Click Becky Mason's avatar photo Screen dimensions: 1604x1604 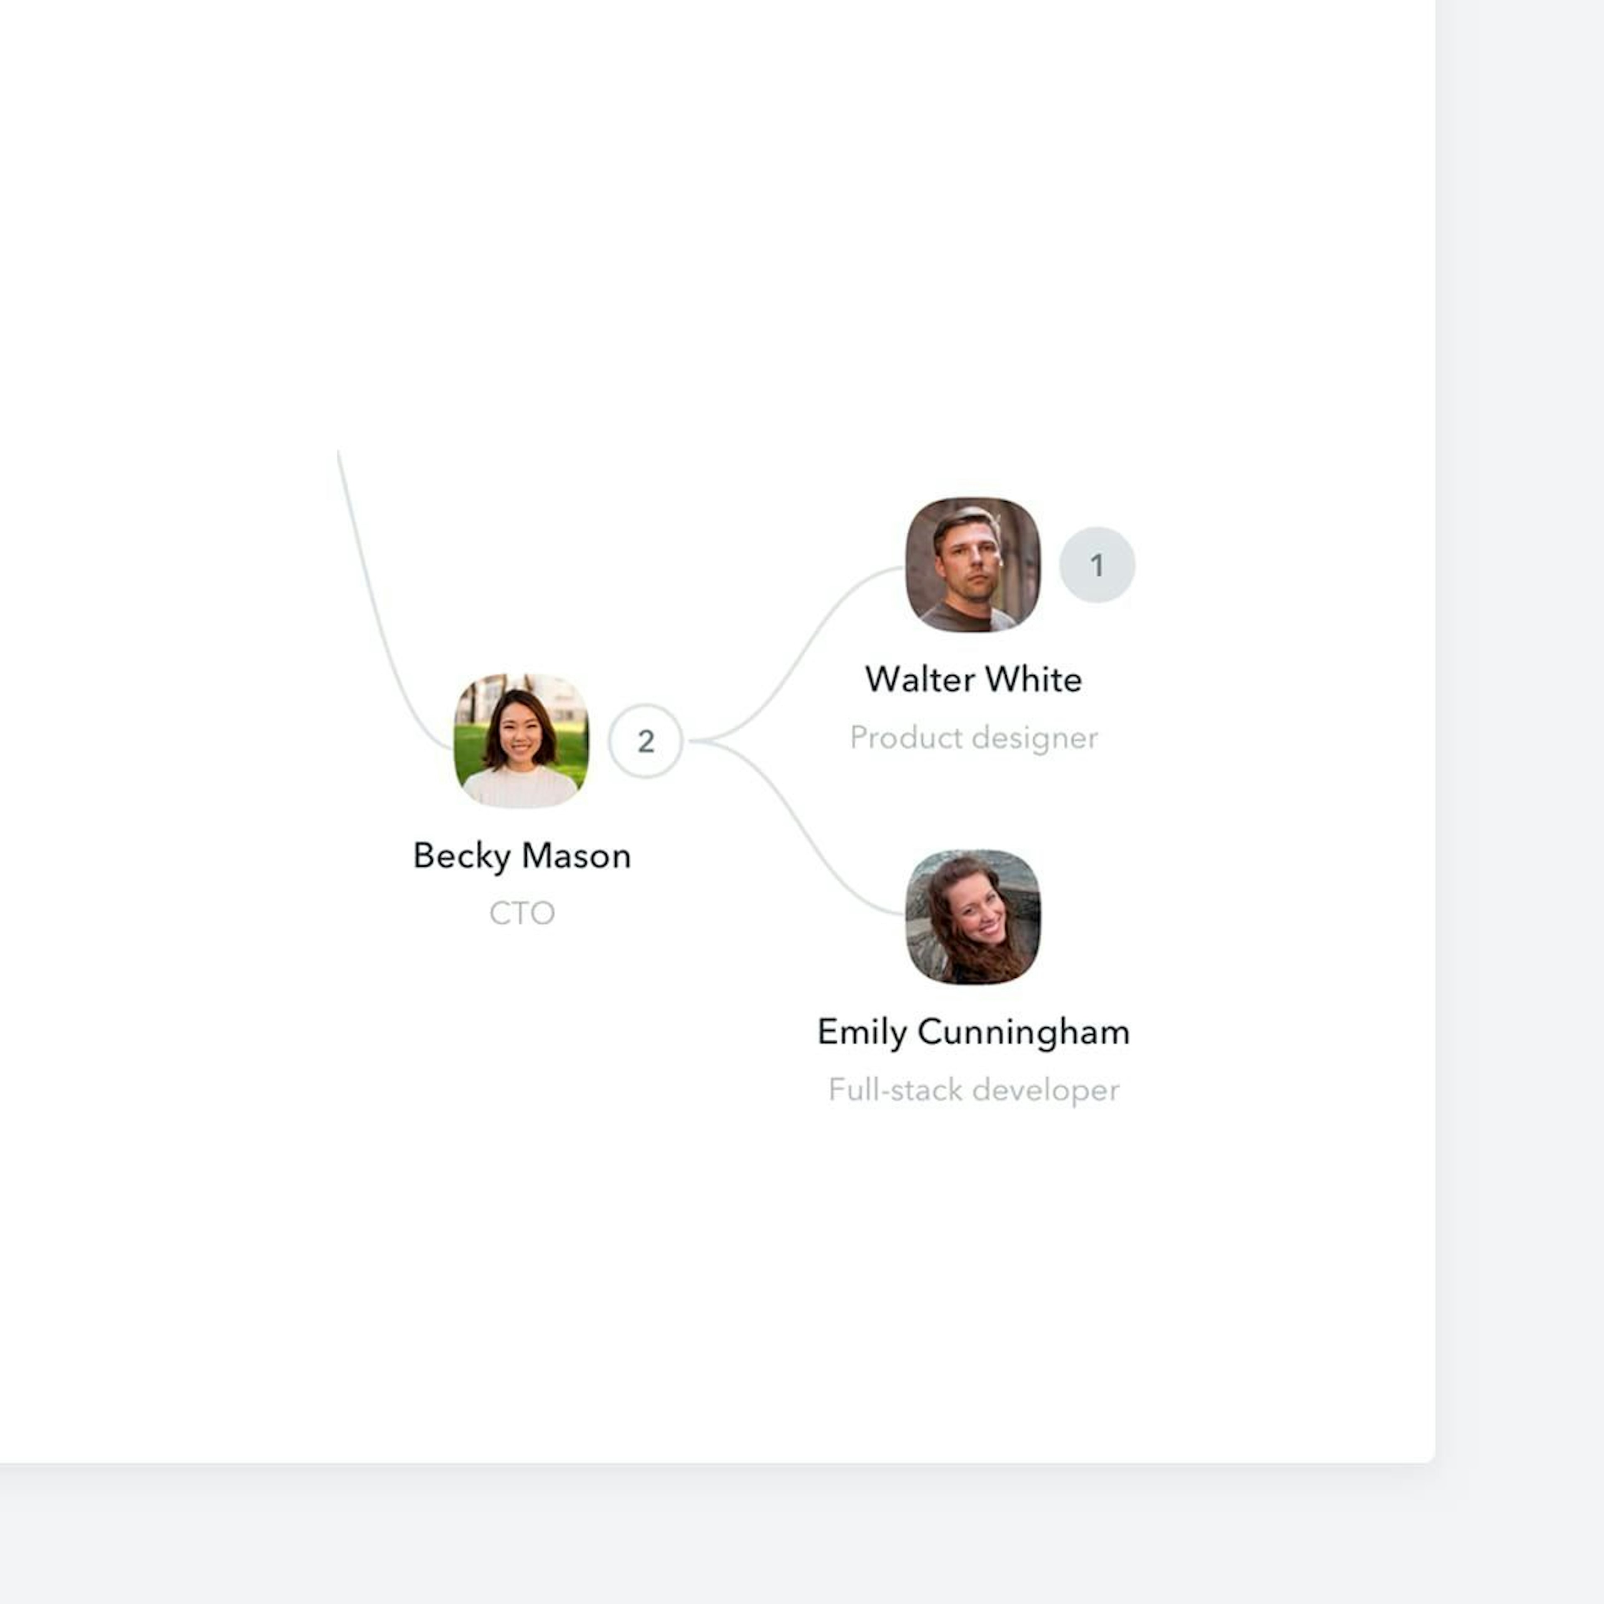pyautogui.click(x=520, y=740)
